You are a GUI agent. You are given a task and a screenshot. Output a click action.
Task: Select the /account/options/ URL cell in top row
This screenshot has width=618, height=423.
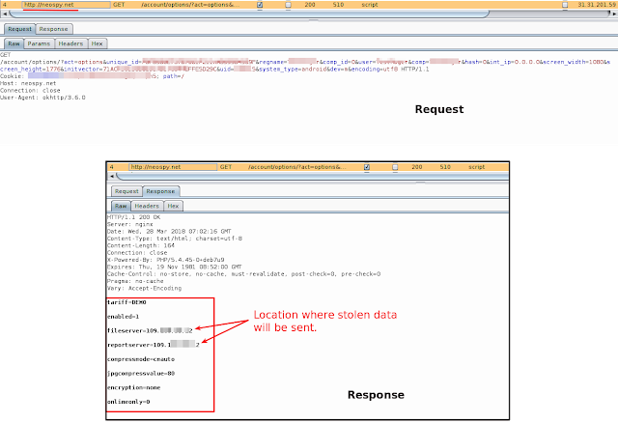coord(189,5)
